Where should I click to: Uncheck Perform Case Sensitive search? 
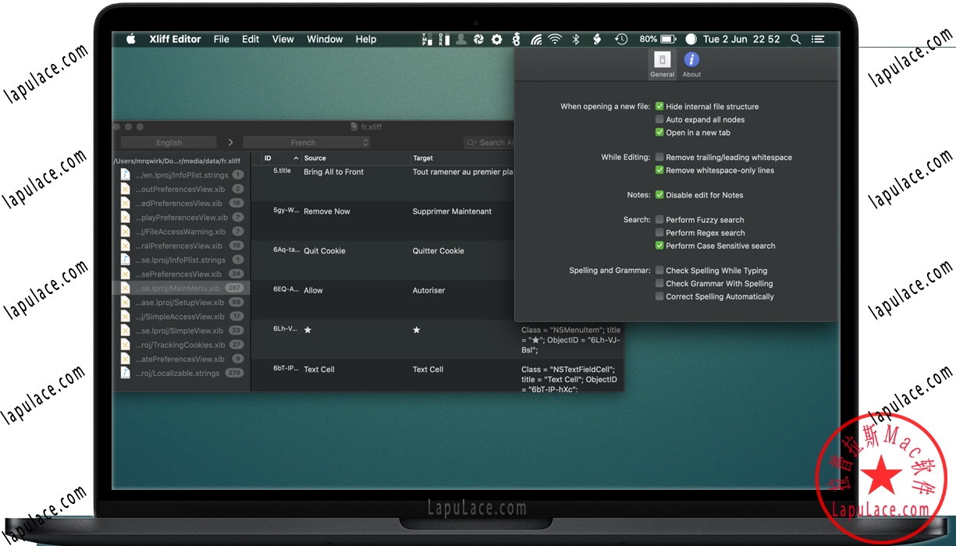click(659, 246)
